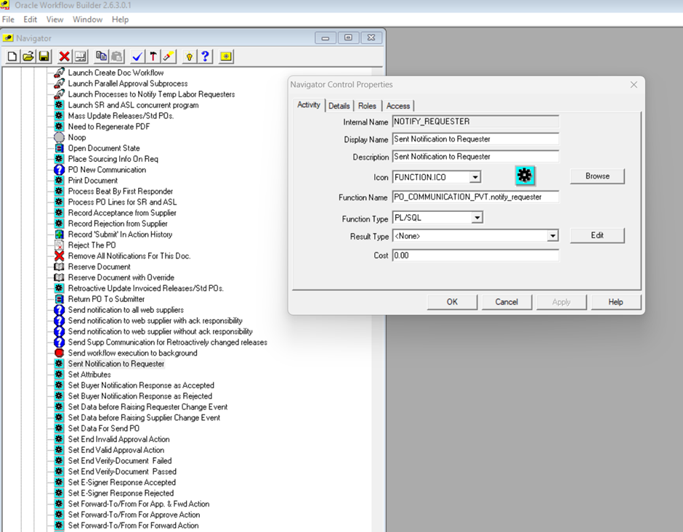Click the cyan function icon preview
Viewport: 683px width, 532px height.
tap(525, 176)
